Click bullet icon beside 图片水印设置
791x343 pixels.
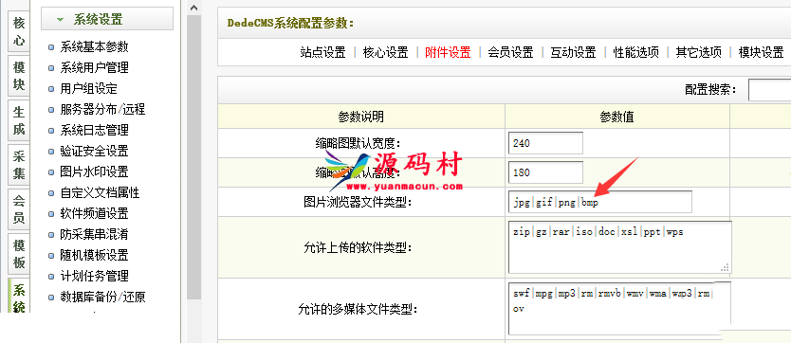click(51, 172)
